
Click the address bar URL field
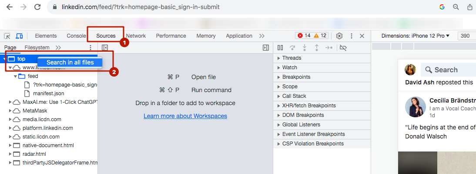(141, 6)
